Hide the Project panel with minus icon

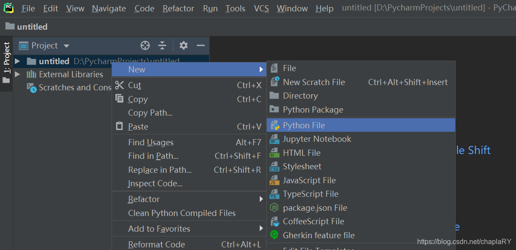(201, 45)
